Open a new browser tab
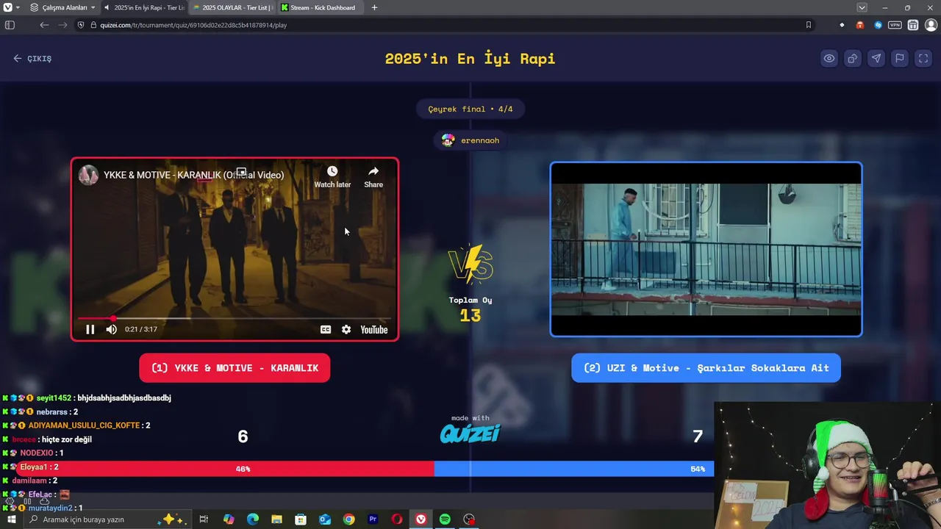This screenshot has height=529, width=941. 374,7
